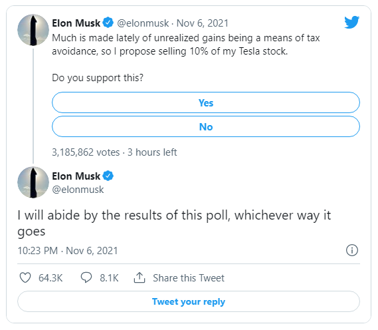This screenshot has height=330, width=378.
Task: Click the Twitter bird logo
Action: [x=351, y=22]
